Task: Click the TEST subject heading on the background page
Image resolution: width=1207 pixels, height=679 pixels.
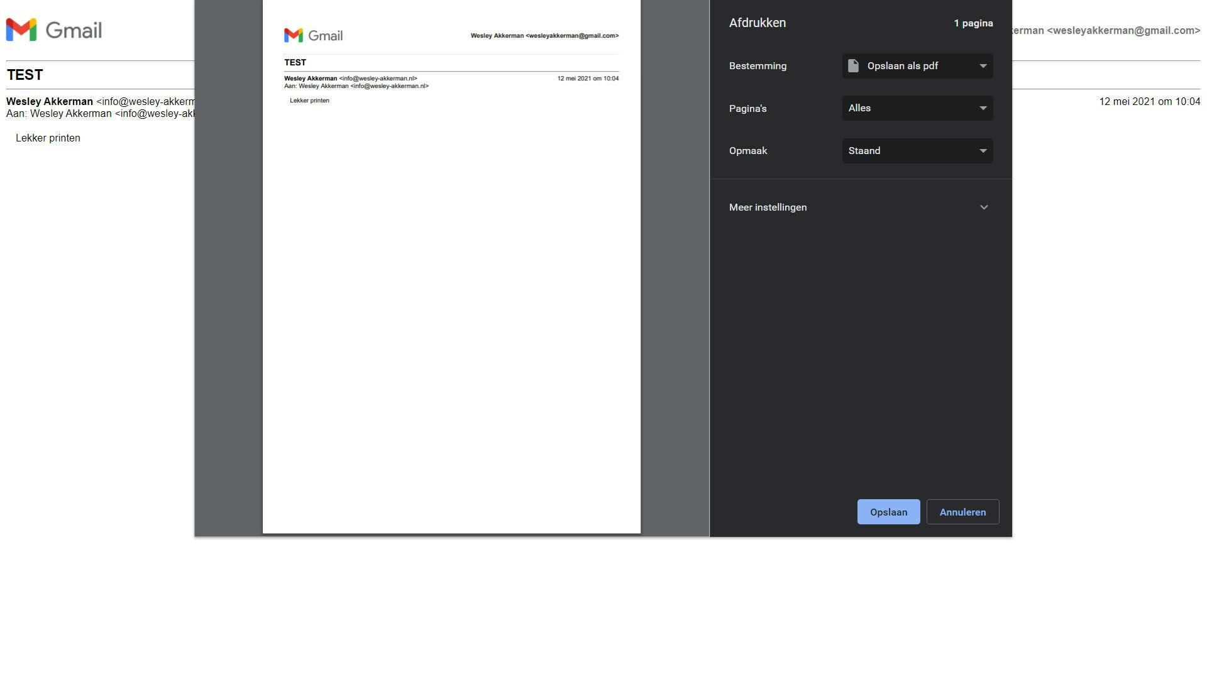Action: point(25,75)
